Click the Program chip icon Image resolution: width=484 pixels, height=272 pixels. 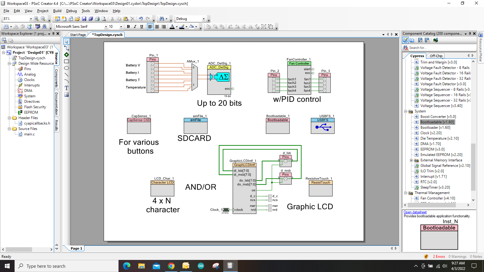click(x=38, y=27)
